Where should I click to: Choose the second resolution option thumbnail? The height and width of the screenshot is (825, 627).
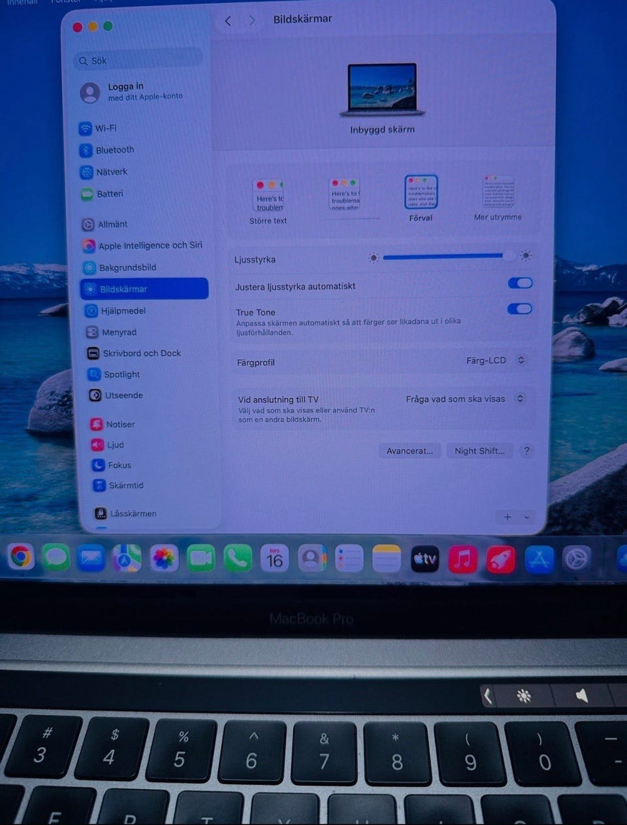pos(344,194)
